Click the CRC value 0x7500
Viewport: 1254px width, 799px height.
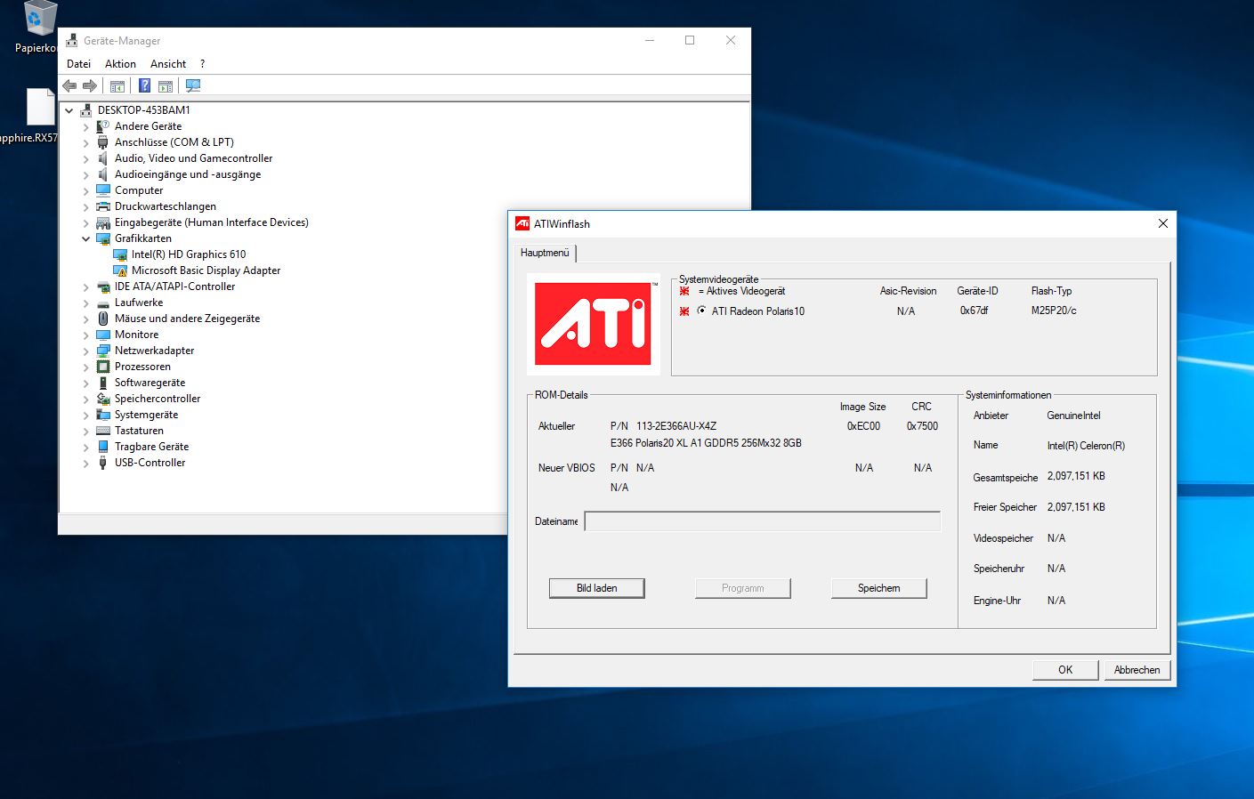[922, 426]
